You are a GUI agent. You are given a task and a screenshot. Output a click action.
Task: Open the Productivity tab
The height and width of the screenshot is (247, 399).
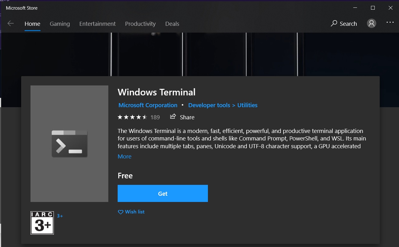(140, 24)
